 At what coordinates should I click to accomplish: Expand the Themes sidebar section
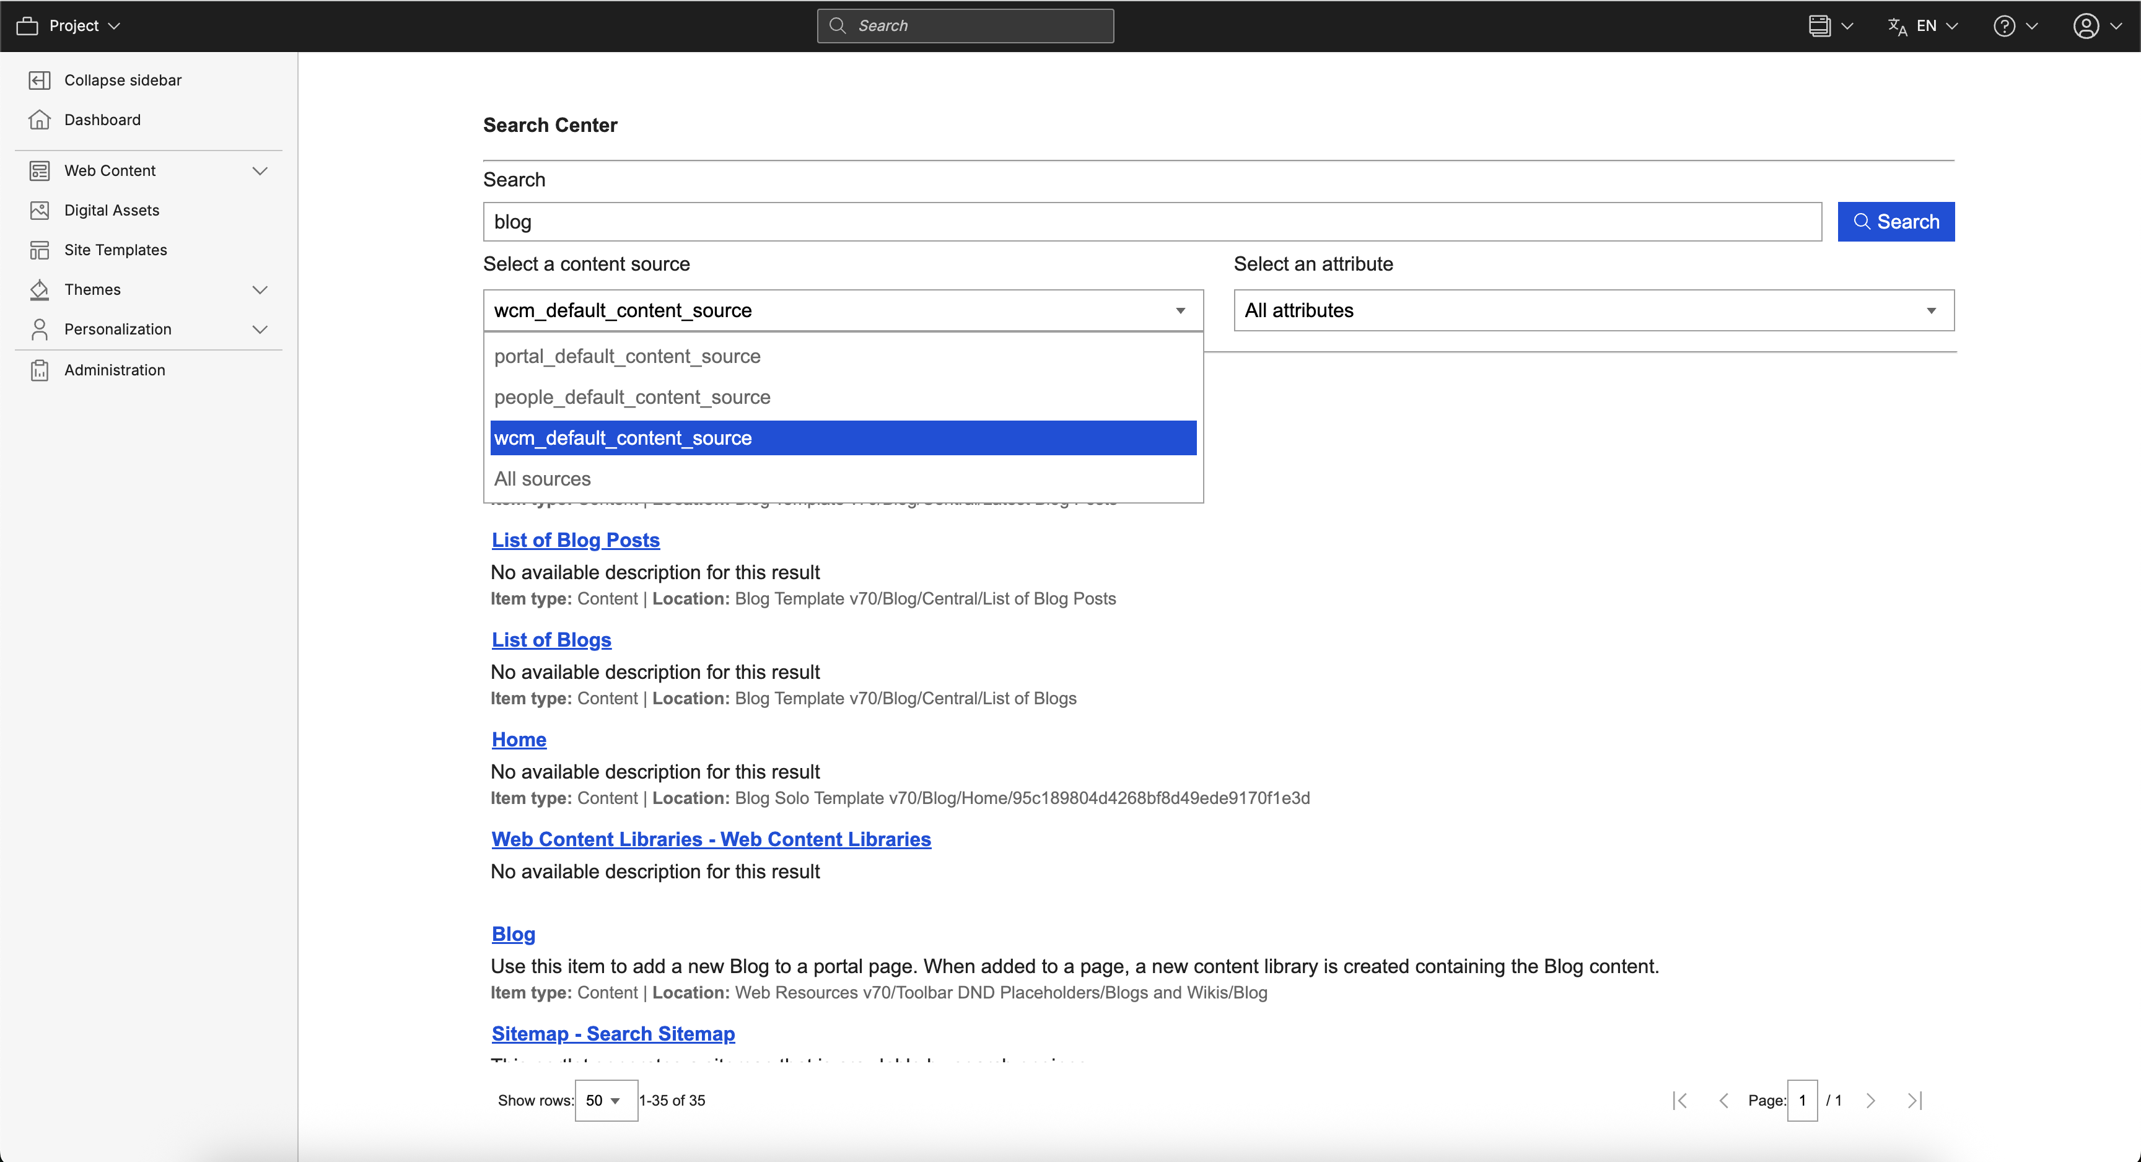(x=260, y=289)
